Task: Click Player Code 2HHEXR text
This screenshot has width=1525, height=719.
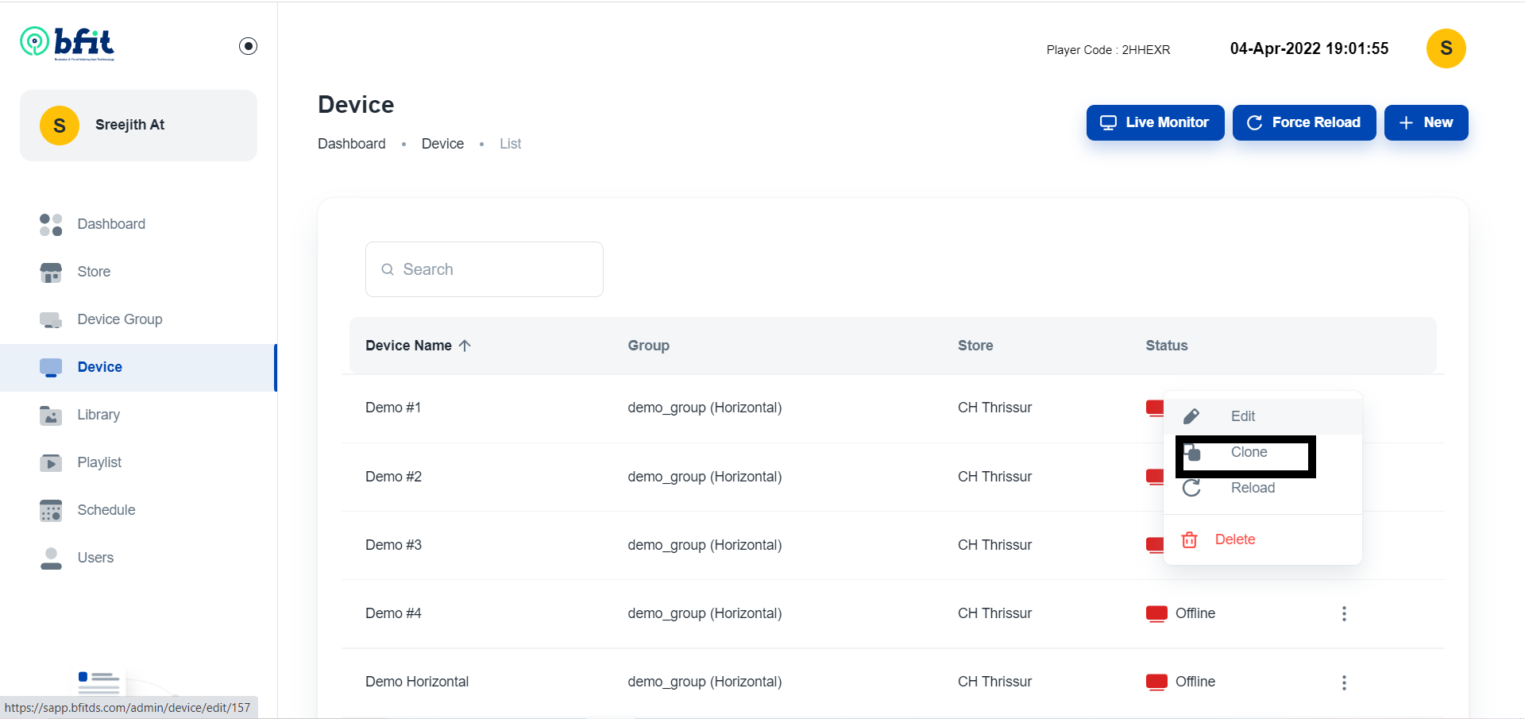Action: point(1108,49)
